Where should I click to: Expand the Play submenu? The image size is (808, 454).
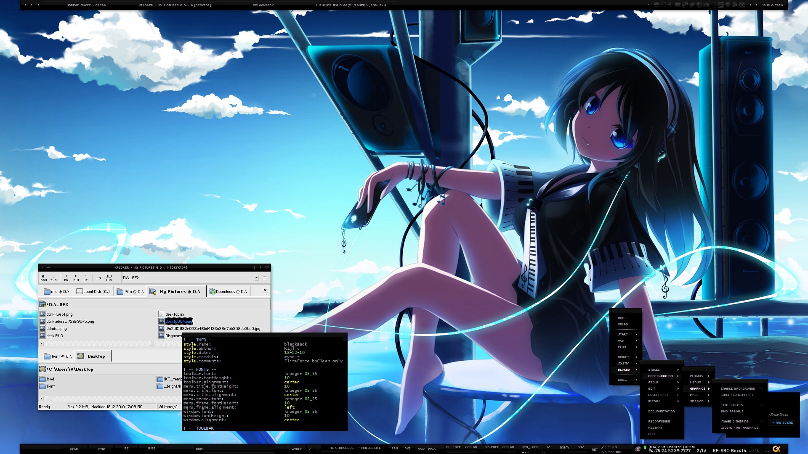[x=625, y=347]
